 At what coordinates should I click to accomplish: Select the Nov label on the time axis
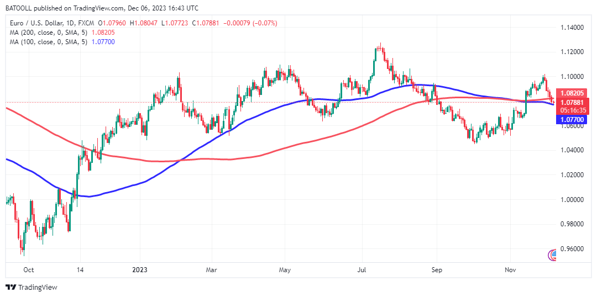(511, 270)
